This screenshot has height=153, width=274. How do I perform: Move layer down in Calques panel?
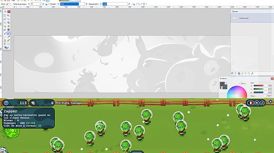(249, 73)
